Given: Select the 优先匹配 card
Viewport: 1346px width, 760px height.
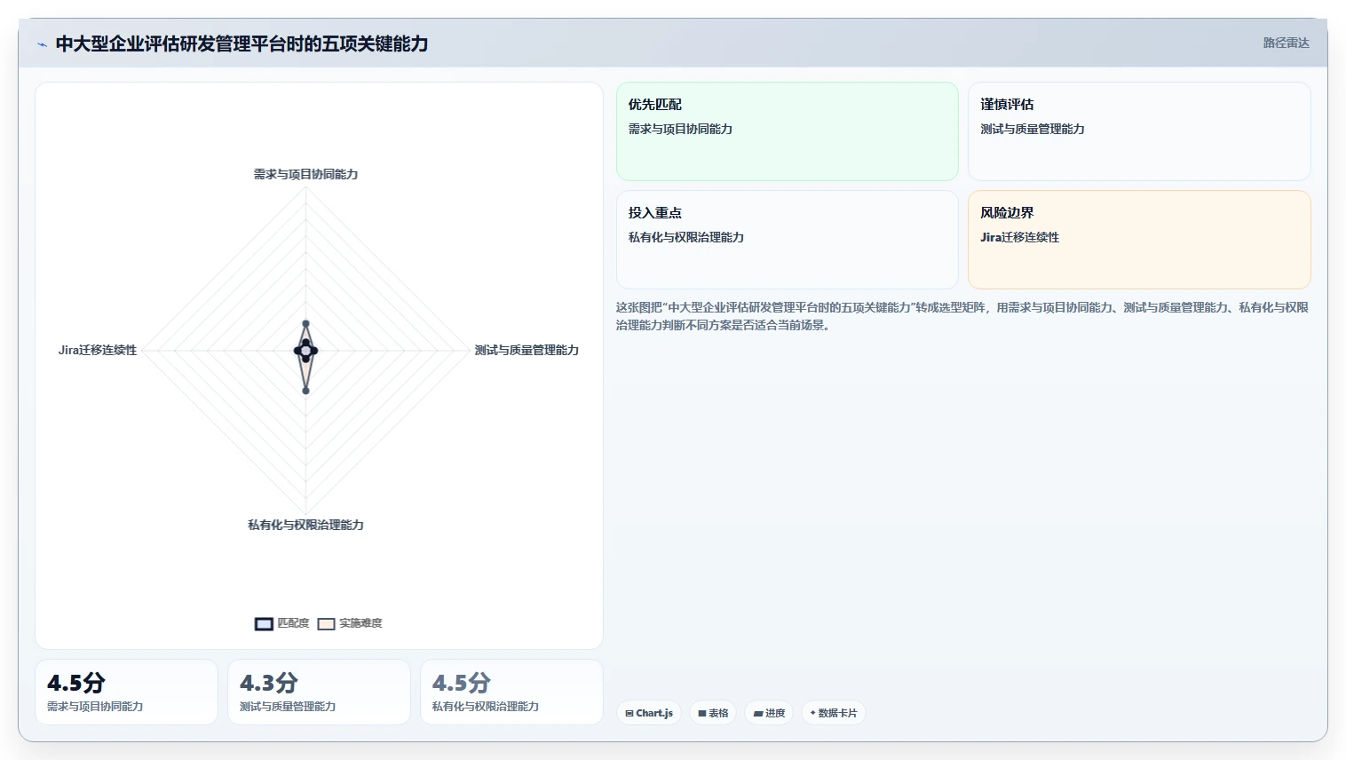Looking at the screenshot, I should pos(788,131).
